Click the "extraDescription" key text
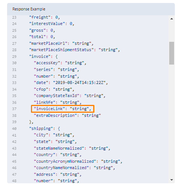 coord(55,115)
